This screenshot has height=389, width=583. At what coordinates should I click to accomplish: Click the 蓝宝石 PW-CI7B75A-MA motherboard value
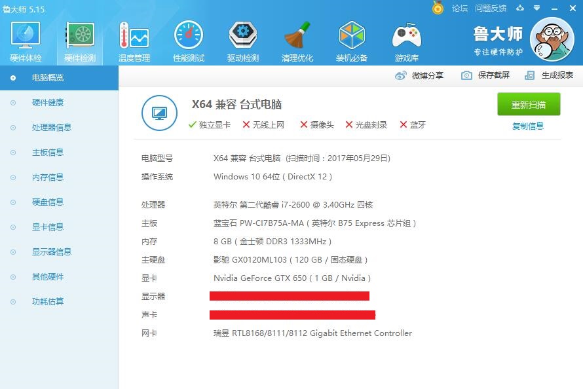314,223
